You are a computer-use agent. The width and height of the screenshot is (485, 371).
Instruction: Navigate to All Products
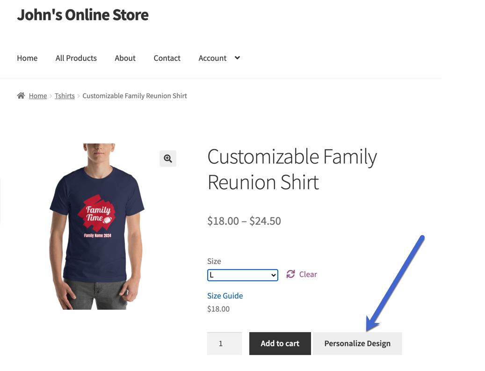point(76,58)
